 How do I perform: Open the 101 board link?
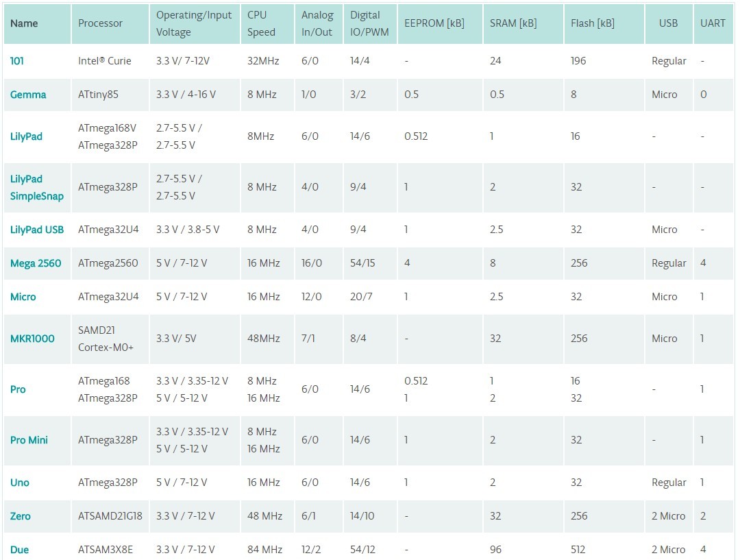click(x=17, y=61)
